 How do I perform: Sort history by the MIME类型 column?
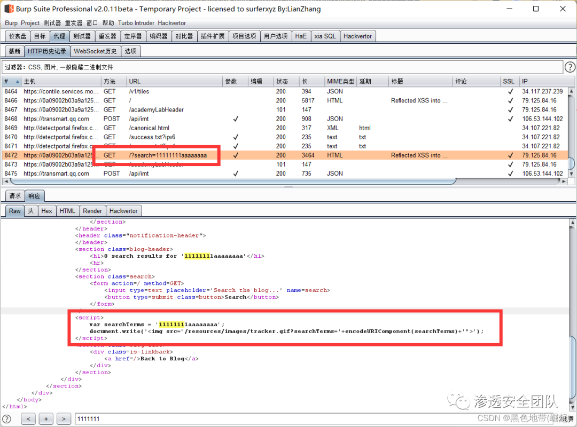click(x=341, y=81)
